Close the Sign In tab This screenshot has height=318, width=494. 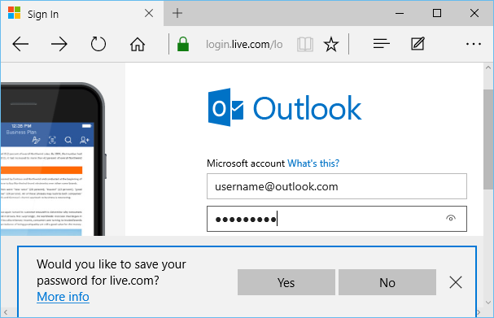[x=149, y=13]
